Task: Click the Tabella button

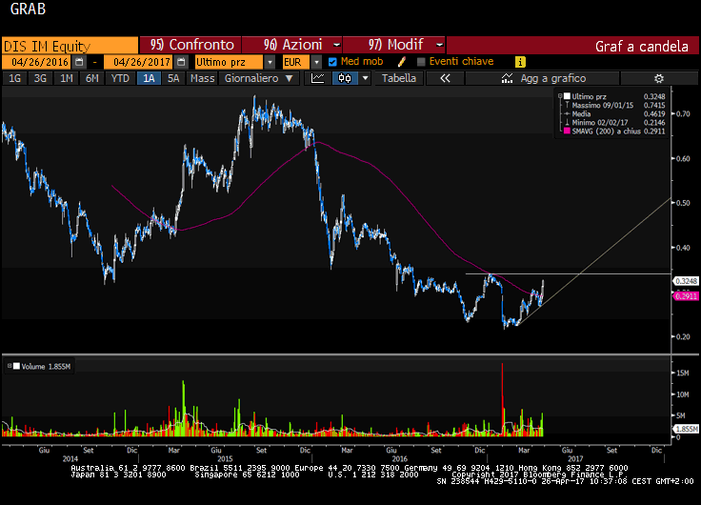Action: [399, 78]
